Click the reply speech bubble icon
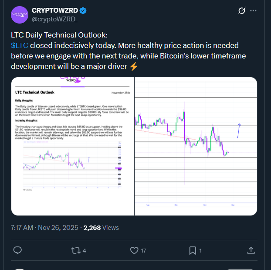This screenshot has height=270, width=271. pos(18,250)
